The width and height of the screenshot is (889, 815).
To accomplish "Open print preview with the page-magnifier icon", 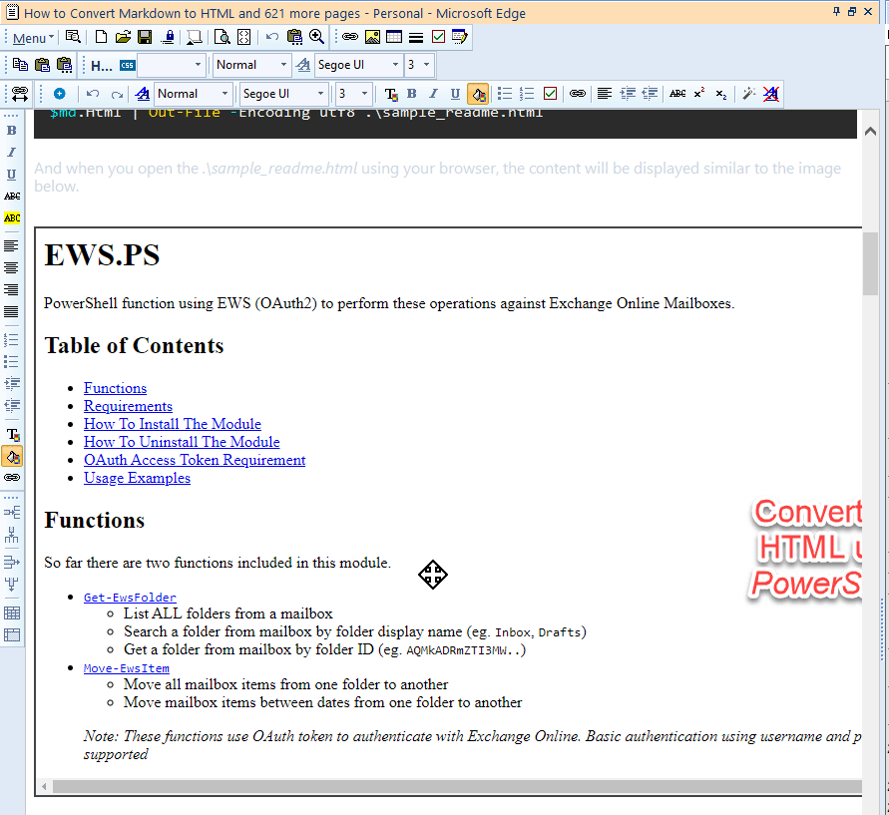I will pos(222,37).
